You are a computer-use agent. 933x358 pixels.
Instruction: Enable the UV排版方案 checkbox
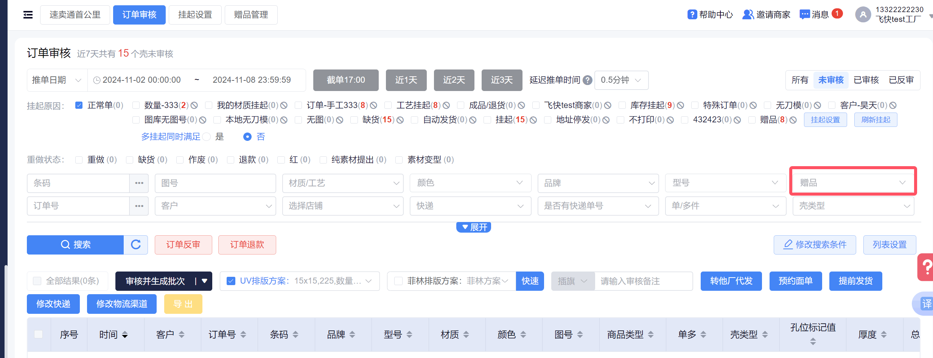click(231, 281)
